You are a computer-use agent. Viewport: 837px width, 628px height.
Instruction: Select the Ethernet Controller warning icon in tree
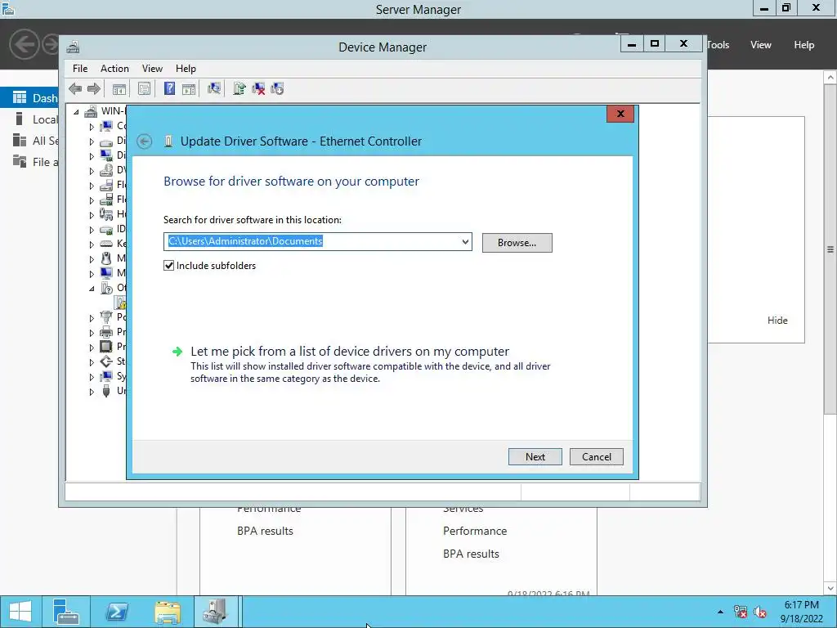click(121, 303)
